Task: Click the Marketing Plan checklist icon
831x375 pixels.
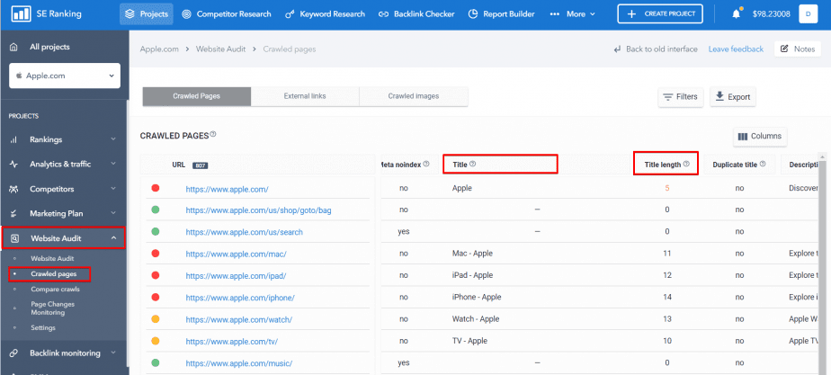Action: (x=14, y=213)
